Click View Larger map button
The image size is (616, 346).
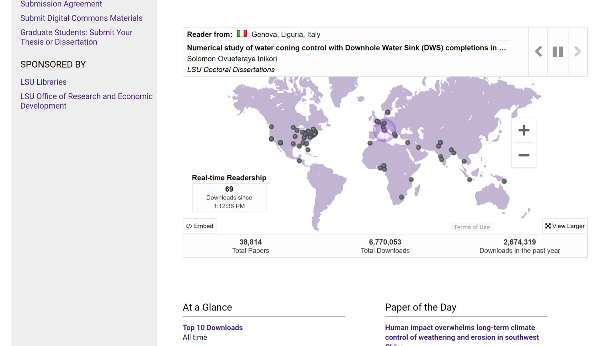pyautogui.click(x=565, y=226)
